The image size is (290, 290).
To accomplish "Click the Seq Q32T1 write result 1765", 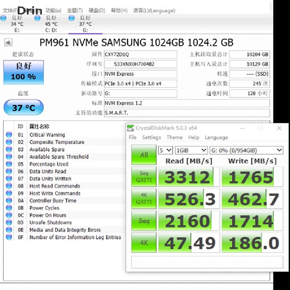I will (252, 177).
